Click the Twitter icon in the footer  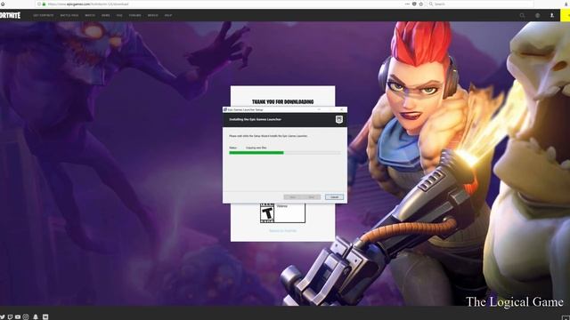3,316
